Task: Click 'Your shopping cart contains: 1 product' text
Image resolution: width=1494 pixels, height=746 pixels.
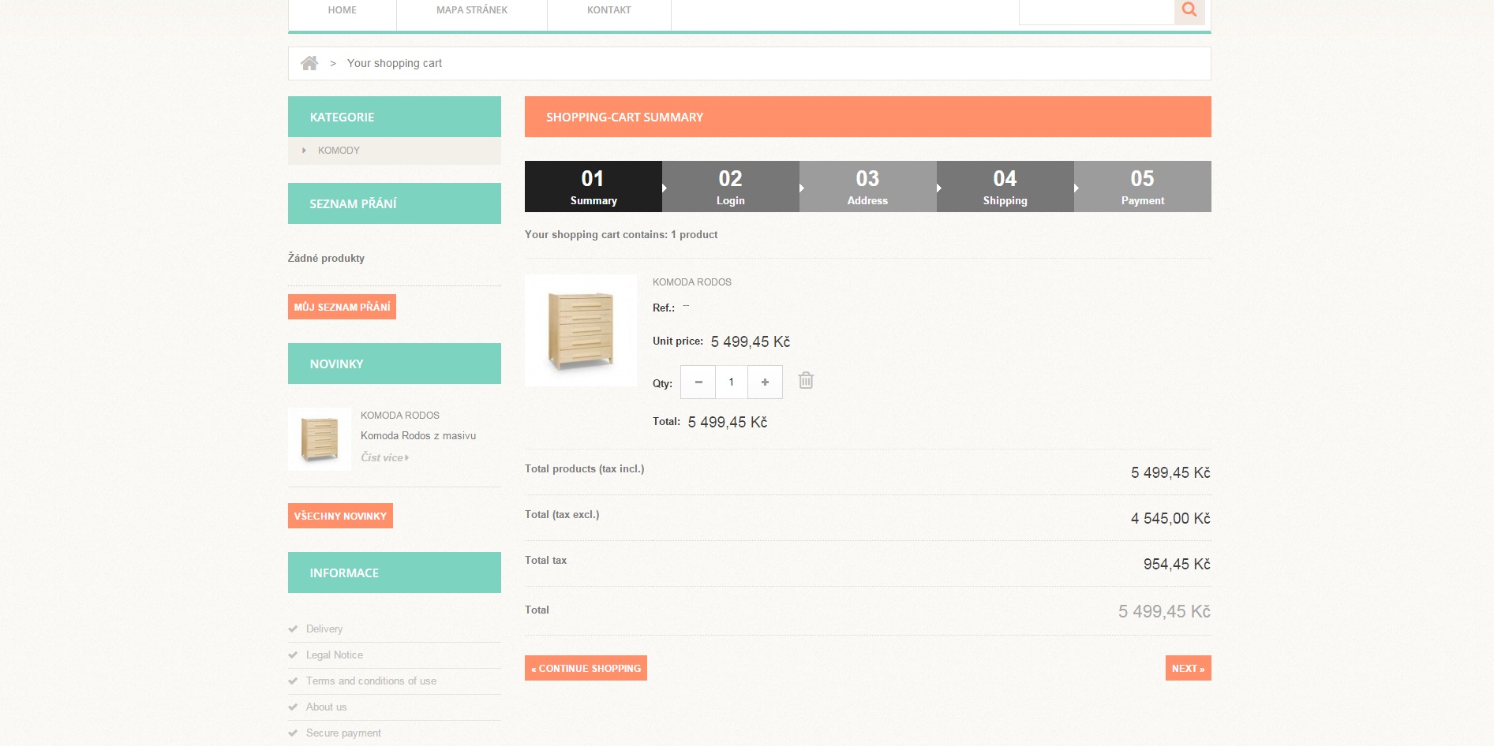Action: coord(621,235)
